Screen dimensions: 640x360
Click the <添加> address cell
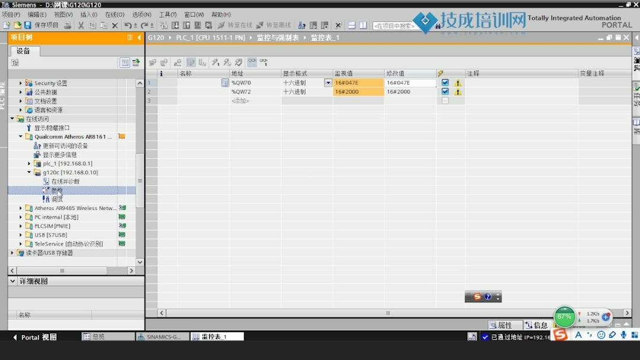point(255,100)
